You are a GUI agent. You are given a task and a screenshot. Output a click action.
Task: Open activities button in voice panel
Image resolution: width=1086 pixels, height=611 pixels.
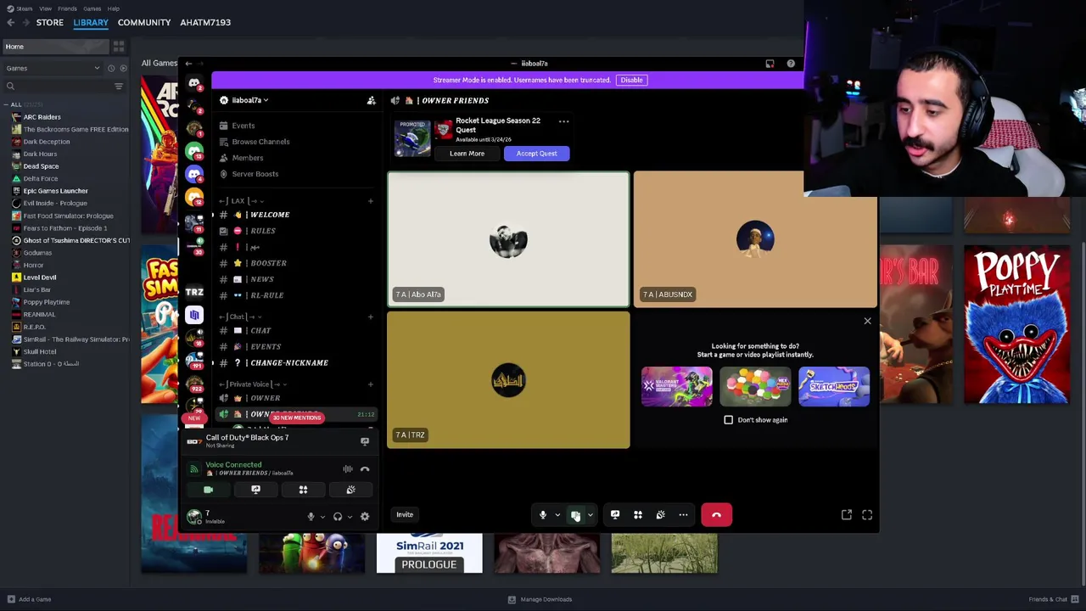303,490
